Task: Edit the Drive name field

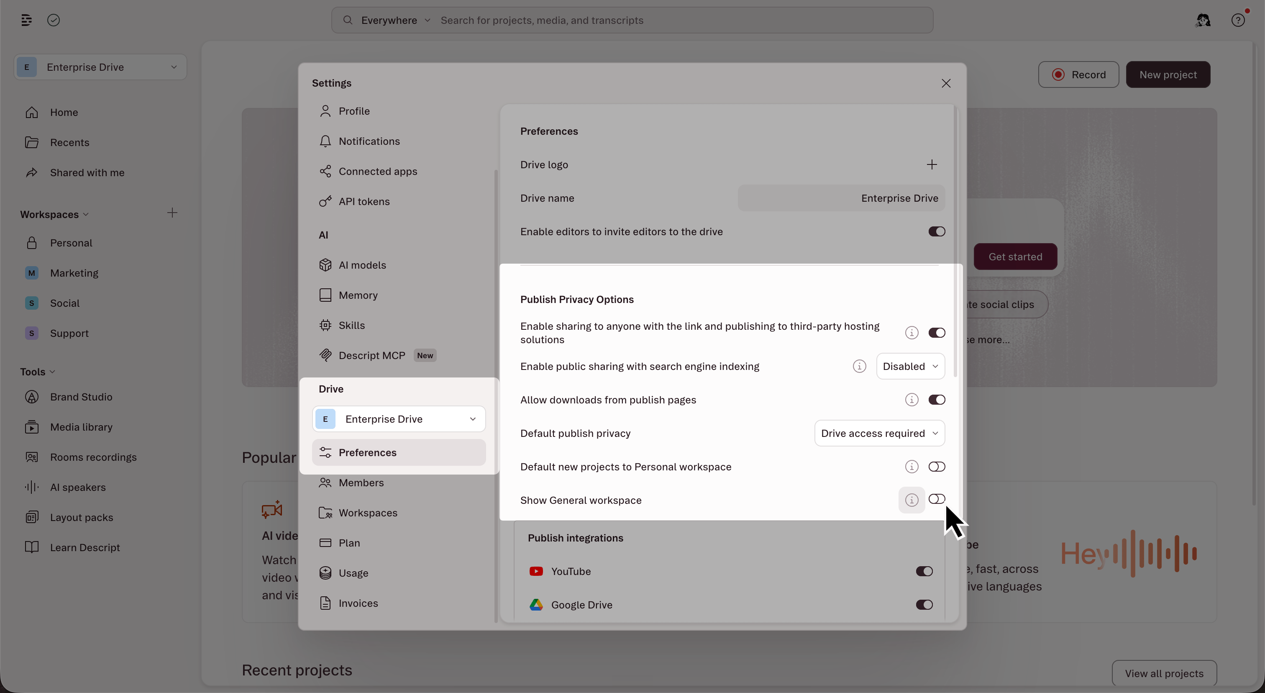Action: coord(841,198)
